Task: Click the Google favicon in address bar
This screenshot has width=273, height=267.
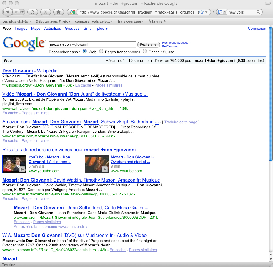Action: click(72, 12)
